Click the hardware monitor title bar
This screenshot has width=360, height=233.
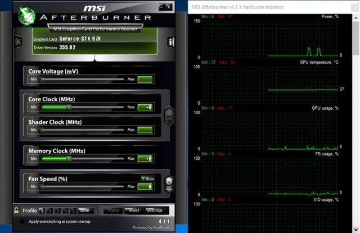tap(270, 7)
